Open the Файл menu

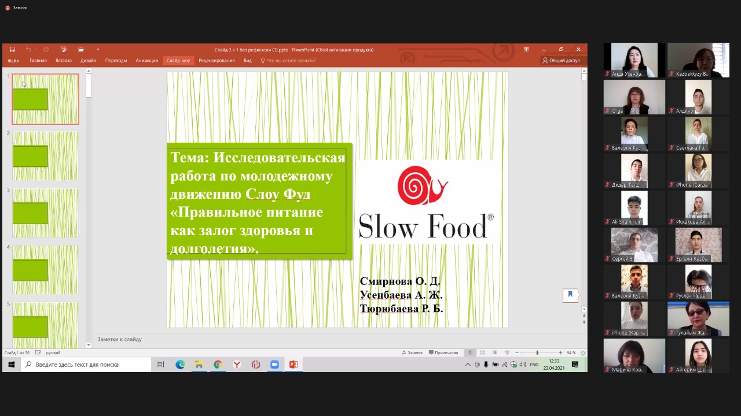pos(13,60)
